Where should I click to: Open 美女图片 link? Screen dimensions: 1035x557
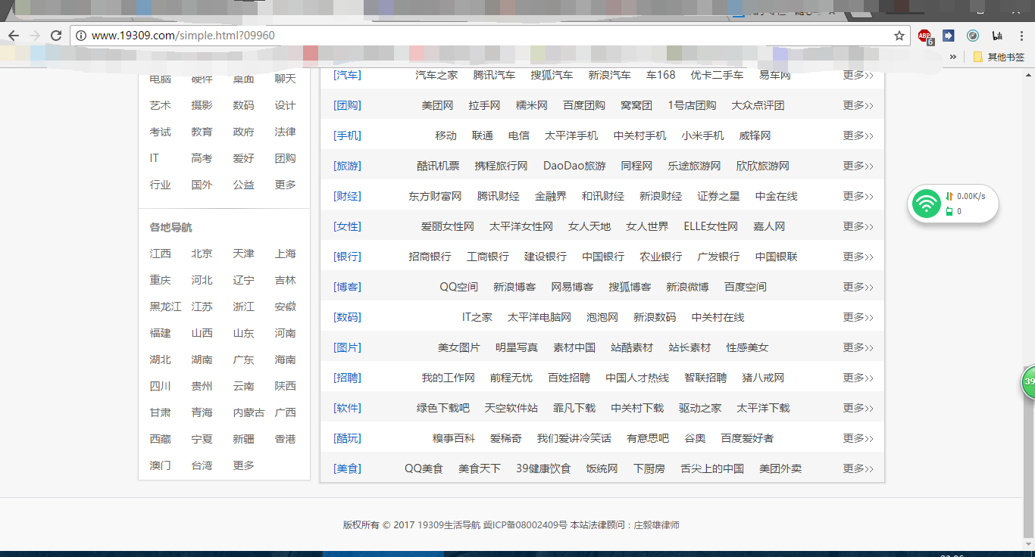pyautogui.click(x=459, y=347)
